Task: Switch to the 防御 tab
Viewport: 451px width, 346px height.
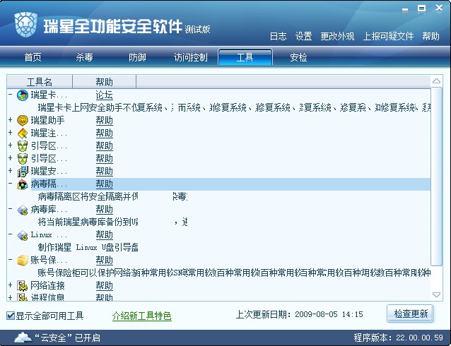Action: point(137,57)
